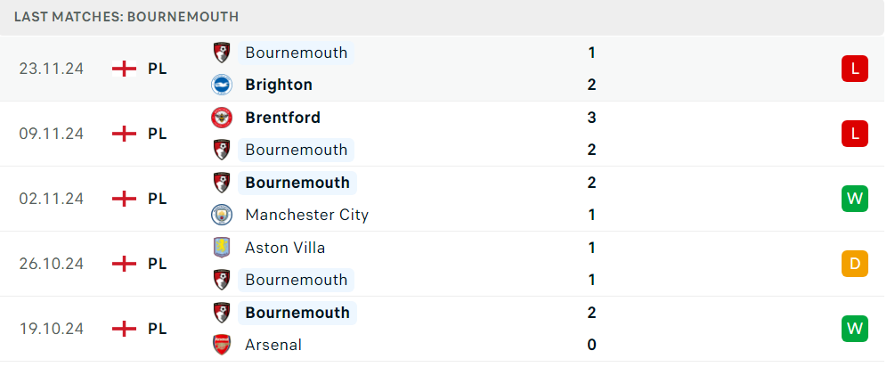Click the orange D draw badge

coord(854,264)
